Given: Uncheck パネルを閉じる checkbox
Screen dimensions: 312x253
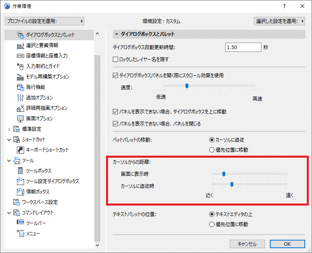Looking at the screenshot, I should pyautogui.click(x=115, y=124).
